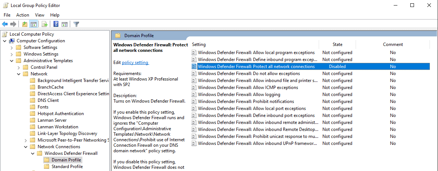This screenshot has height=171, width=438.
Task: Expand the Software Settings node
Action: (12, 47)
